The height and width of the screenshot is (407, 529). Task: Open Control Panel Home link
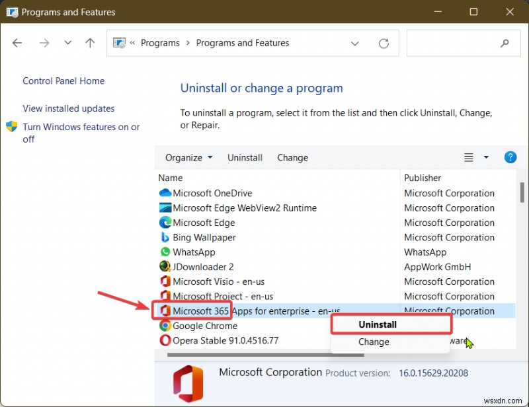(x=63, y=81)
